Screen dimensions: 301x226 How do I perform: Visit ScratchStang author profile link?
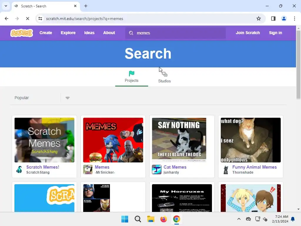tap(38, 172)
